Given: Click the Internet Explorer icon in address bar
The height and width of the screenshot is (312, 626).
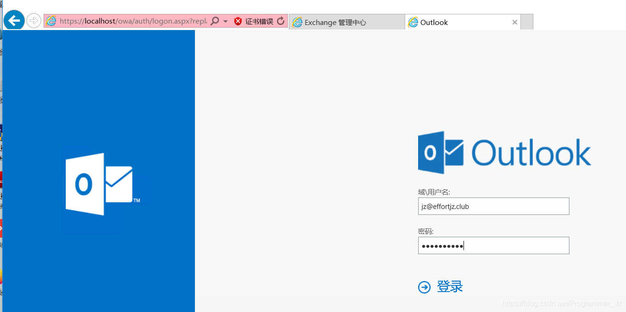Looking at the screenshot, I should 51,21.
